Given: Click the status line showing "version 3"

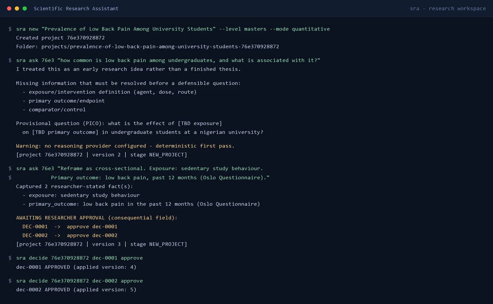Looking at the screenshot, I should pyautogui.click(x=102, y=244).
